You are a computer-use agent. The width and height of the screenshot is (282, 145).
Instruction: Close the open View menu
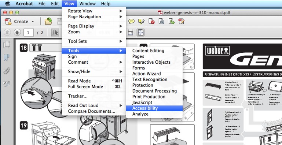click(69, 4)
